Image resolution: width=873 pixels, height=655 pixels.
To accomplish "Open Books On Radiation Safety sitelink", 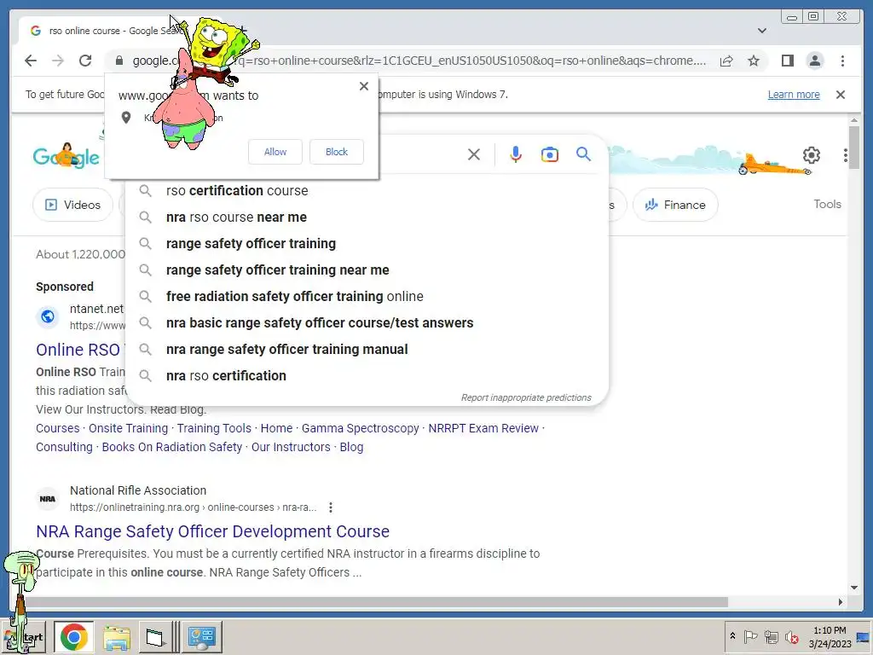I will (x=172, y=447).
